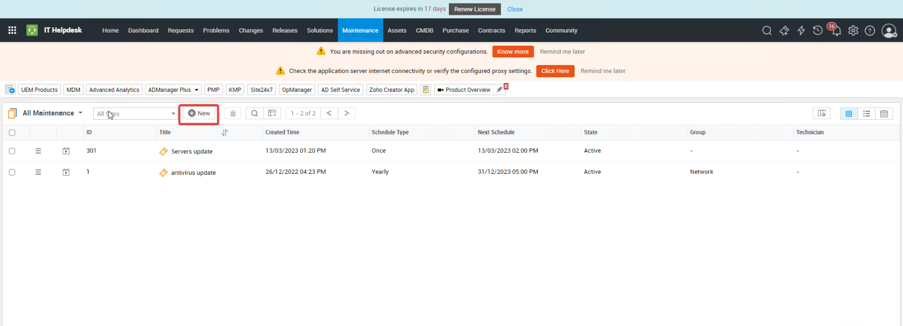Check the Servers update row checkbox
This screenshot has width=903, height=326.
point(12,151)
